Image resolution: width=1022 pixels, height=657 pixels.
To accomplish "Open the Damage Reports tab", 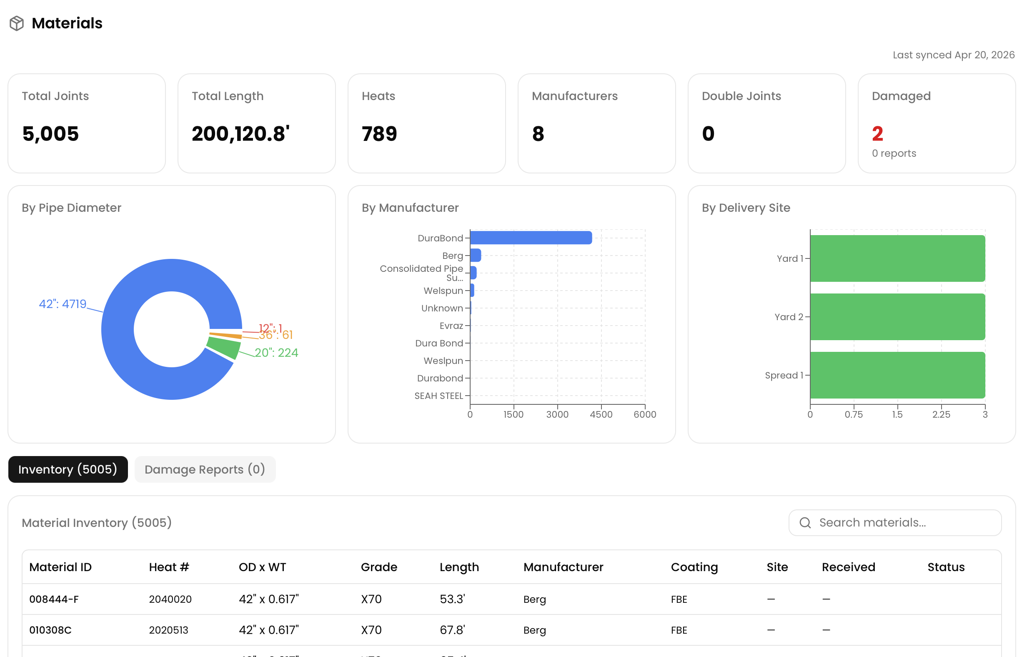I will tap(205, 469).
